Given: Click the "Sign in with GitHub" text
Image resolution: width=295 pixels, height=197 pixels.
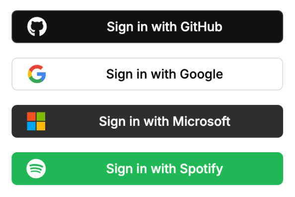Looking at the screenshot, I should [164, 27].
